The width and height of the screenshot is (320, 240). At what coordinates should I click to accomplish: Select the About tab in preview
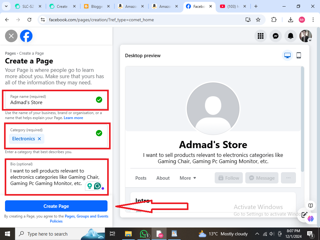[x=163, y=178]
